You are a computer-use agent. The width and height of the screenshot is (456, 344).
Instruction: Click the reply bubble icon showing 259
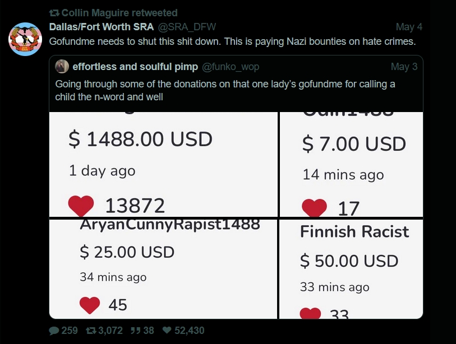(54, 331)
